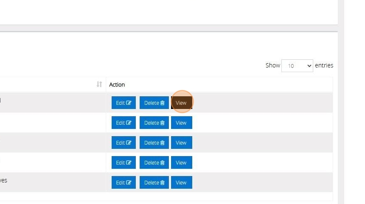Delete the fourth table row
This screenshot has height=204, width=365.
154,162
